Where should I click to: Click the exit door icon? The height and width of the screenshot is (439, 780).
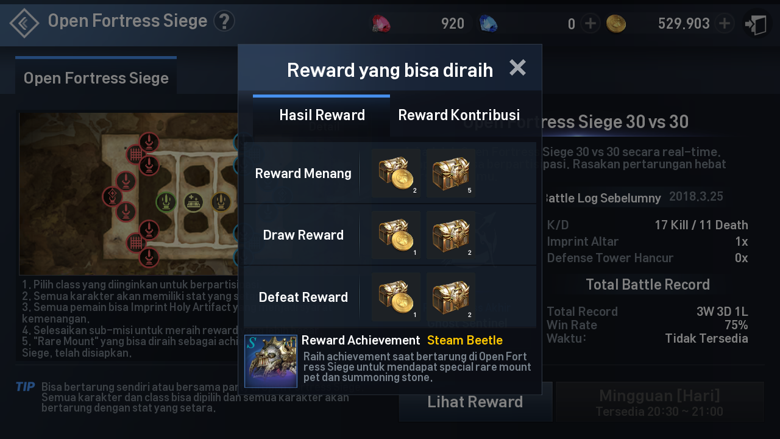pyautogui.click(x=756, y=24)
